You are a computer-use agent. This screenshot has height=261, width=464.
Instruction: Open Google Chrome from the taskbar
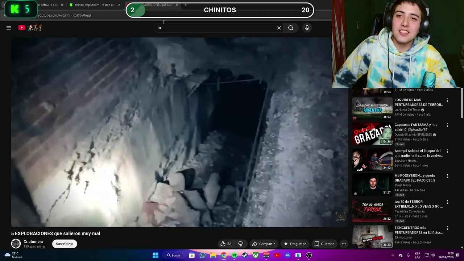point(224,255)
